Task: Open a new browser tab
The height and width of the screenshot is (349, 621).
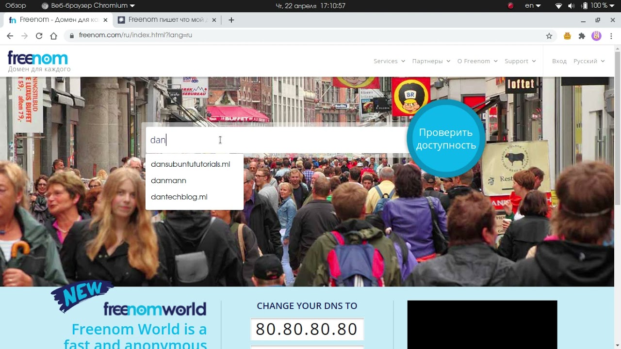Action: click(231, 20)
